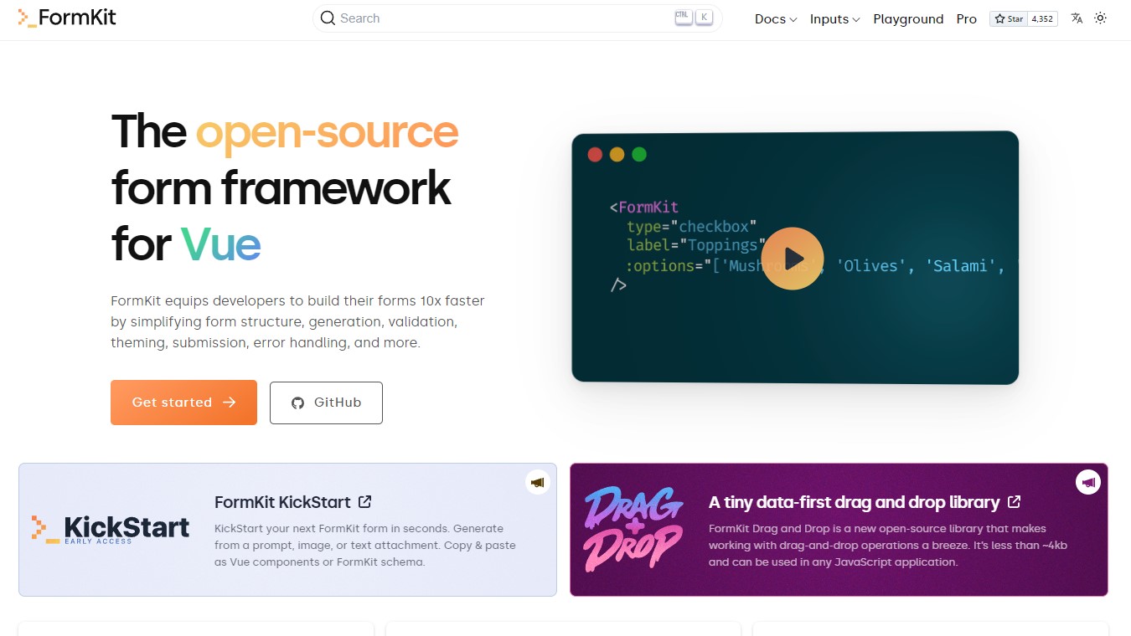Click the GitHub outlined button

326,403
